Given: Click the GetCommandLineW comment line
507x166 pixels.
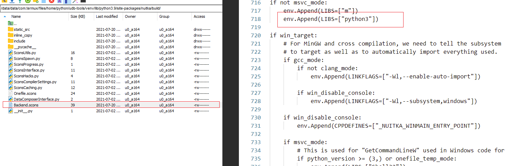Looking at the screenshot, I should coord(401,151).
